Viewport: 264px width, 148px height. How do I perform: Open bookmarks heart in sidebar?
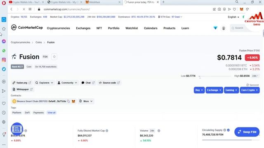[4, 103]
